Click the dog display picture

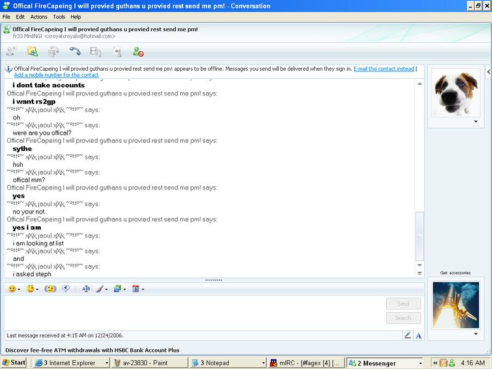[x=456, y=93]
